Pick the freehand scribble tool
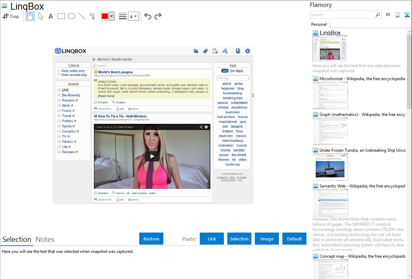 point(92,16)
